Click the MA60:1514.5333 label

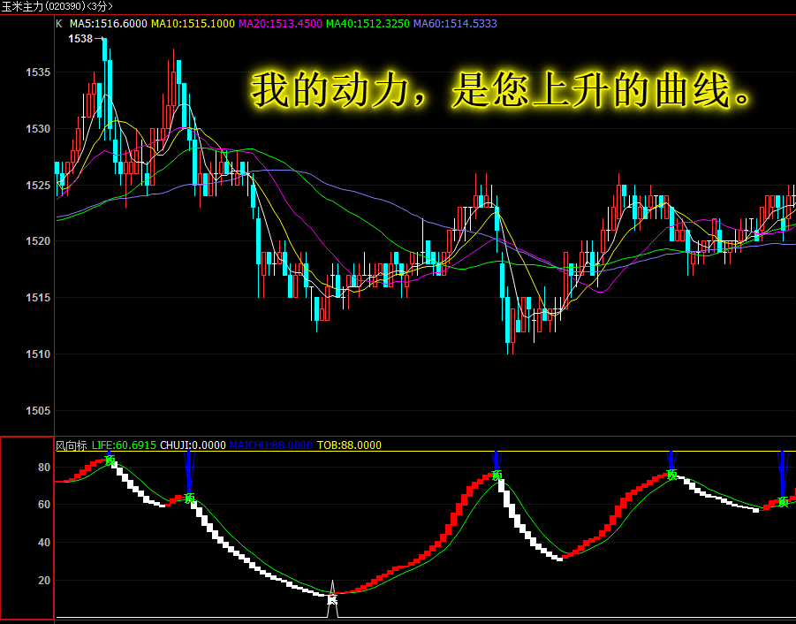(x=455, y=24)
